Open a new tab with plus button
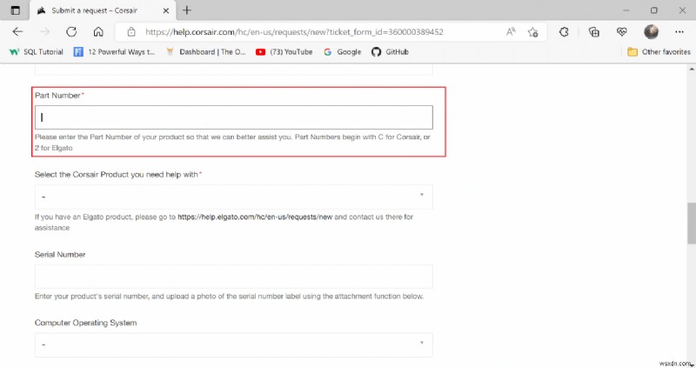Viewport: 696px width, 368px height. [x=187, y=10]
